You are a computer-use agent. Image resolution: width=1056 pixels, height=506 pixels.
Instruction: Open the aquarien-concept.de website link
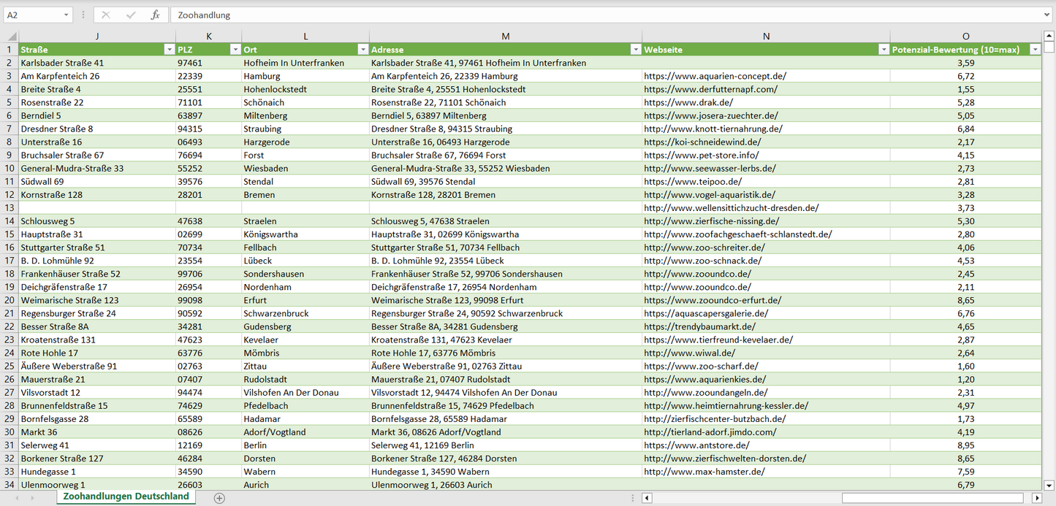[715, 76]
